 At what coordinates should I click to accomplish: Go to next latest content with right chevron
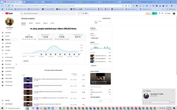pos(110,101)
